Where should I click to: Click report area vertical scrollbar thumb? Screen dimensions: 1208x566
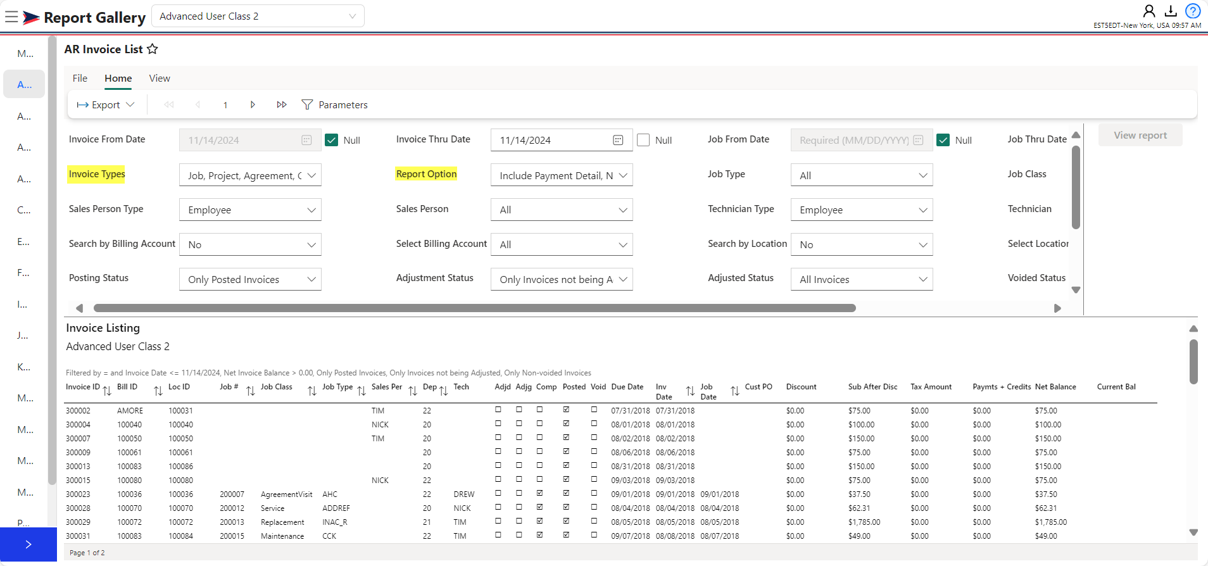point(1193,362)
